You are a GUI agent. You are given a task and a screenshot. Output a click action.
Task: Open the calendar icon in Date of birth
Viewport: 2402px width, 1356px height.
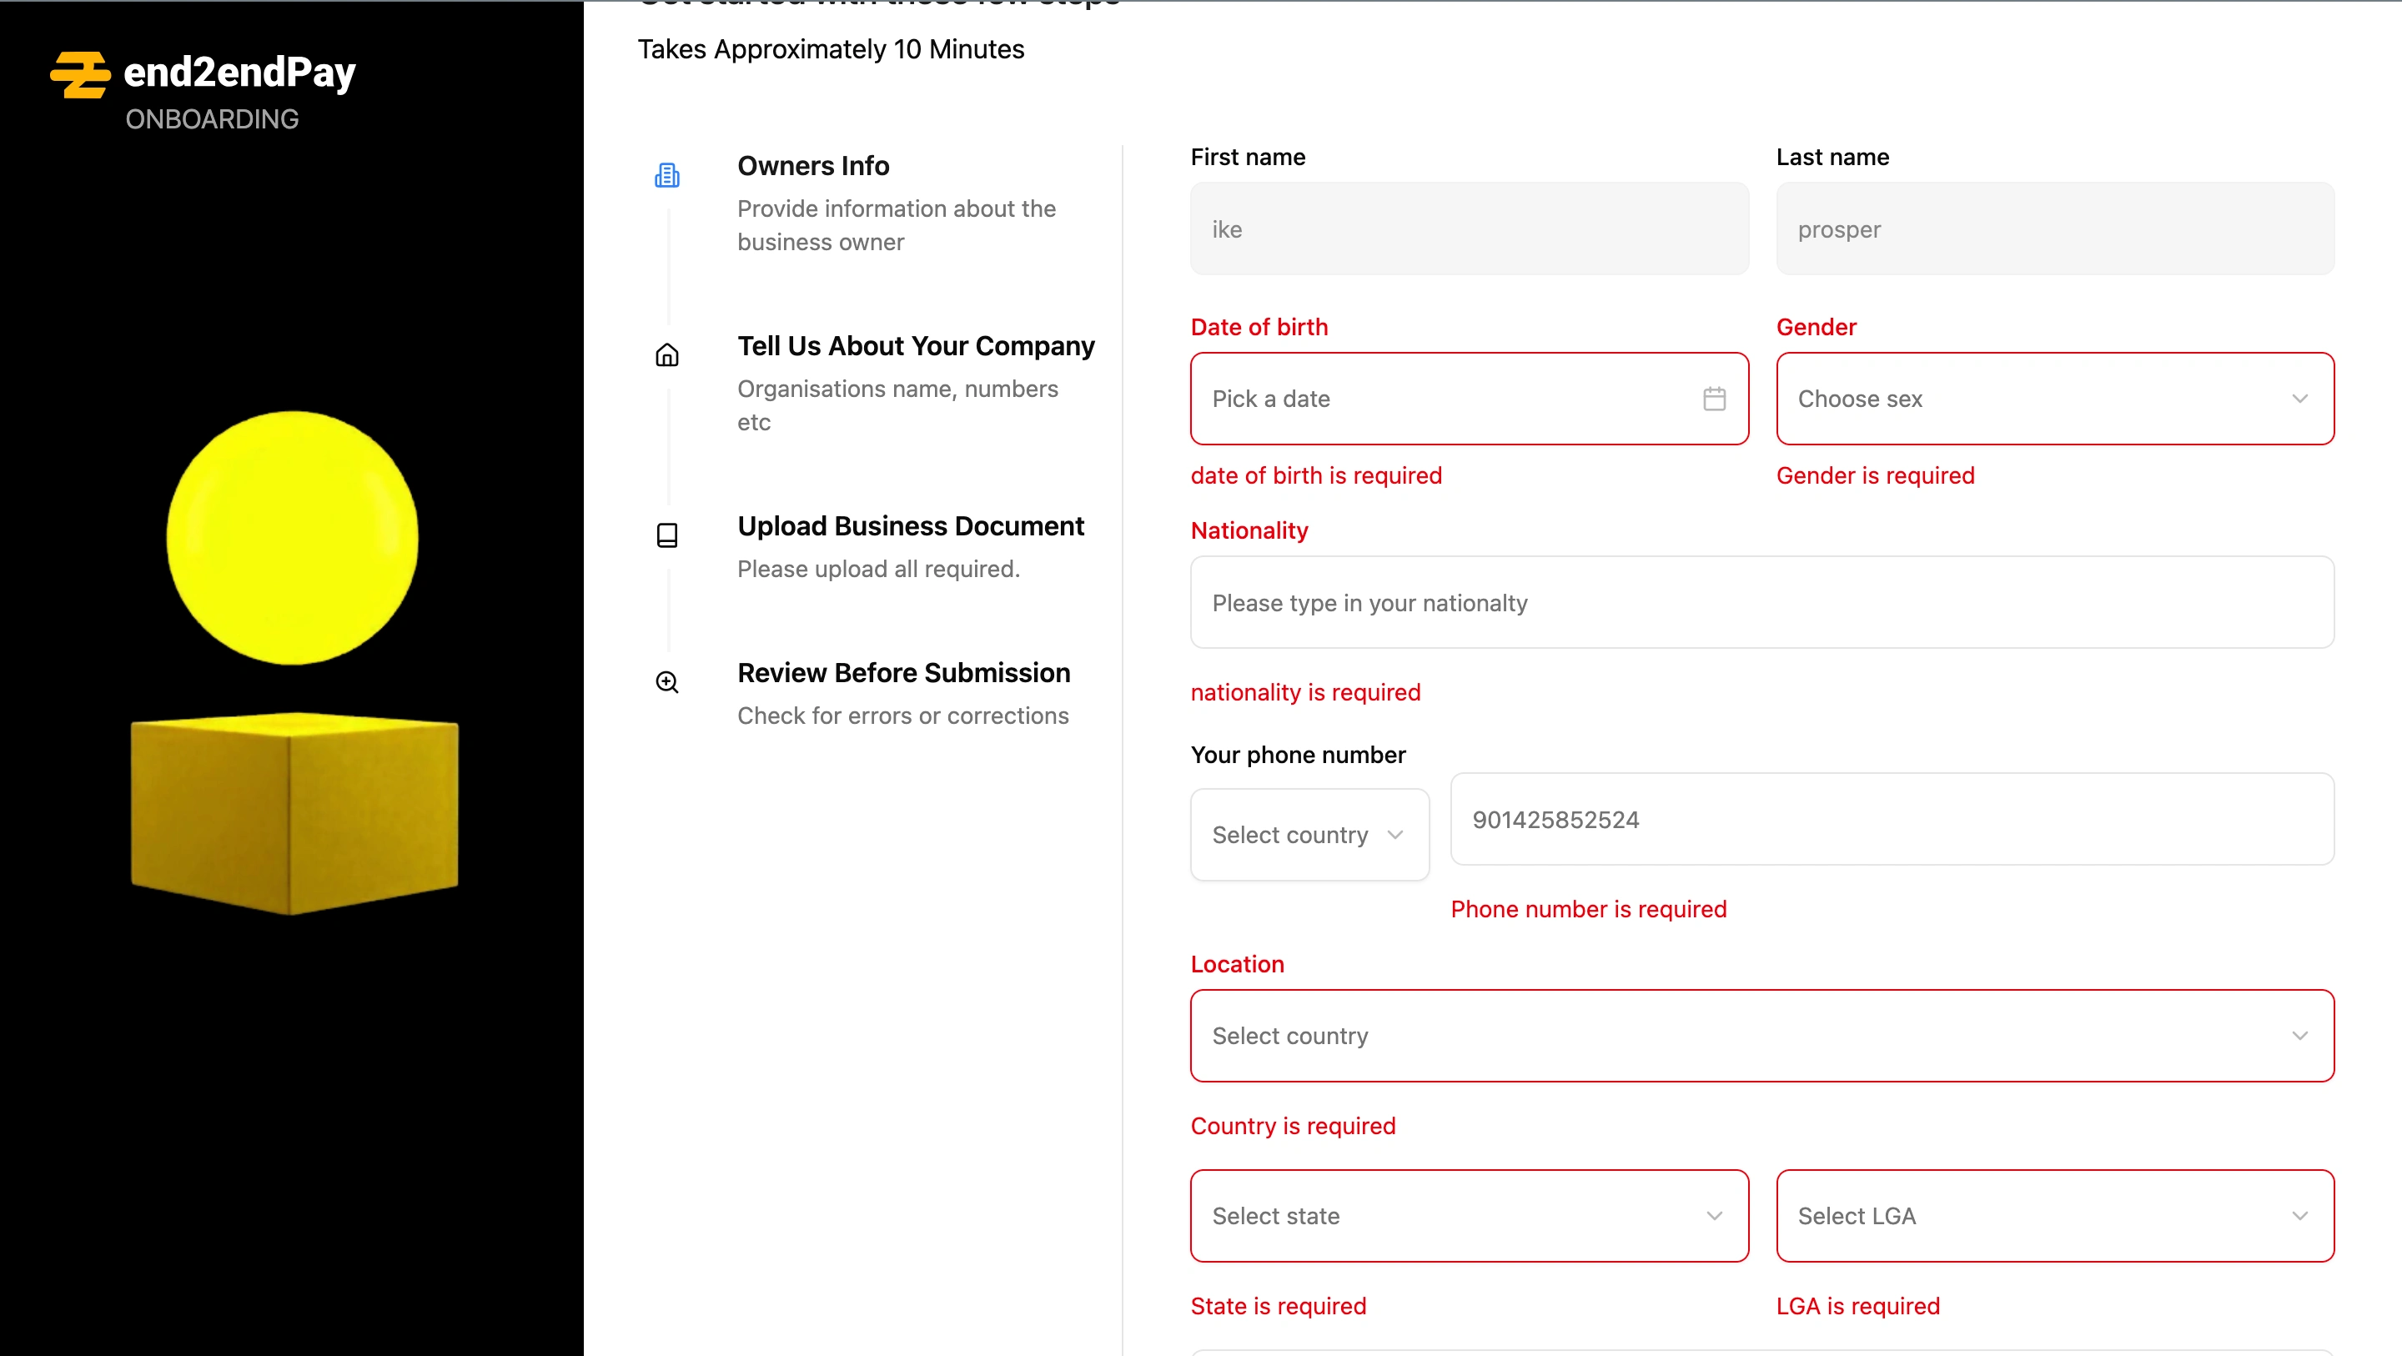click(x=1714, y=399)
